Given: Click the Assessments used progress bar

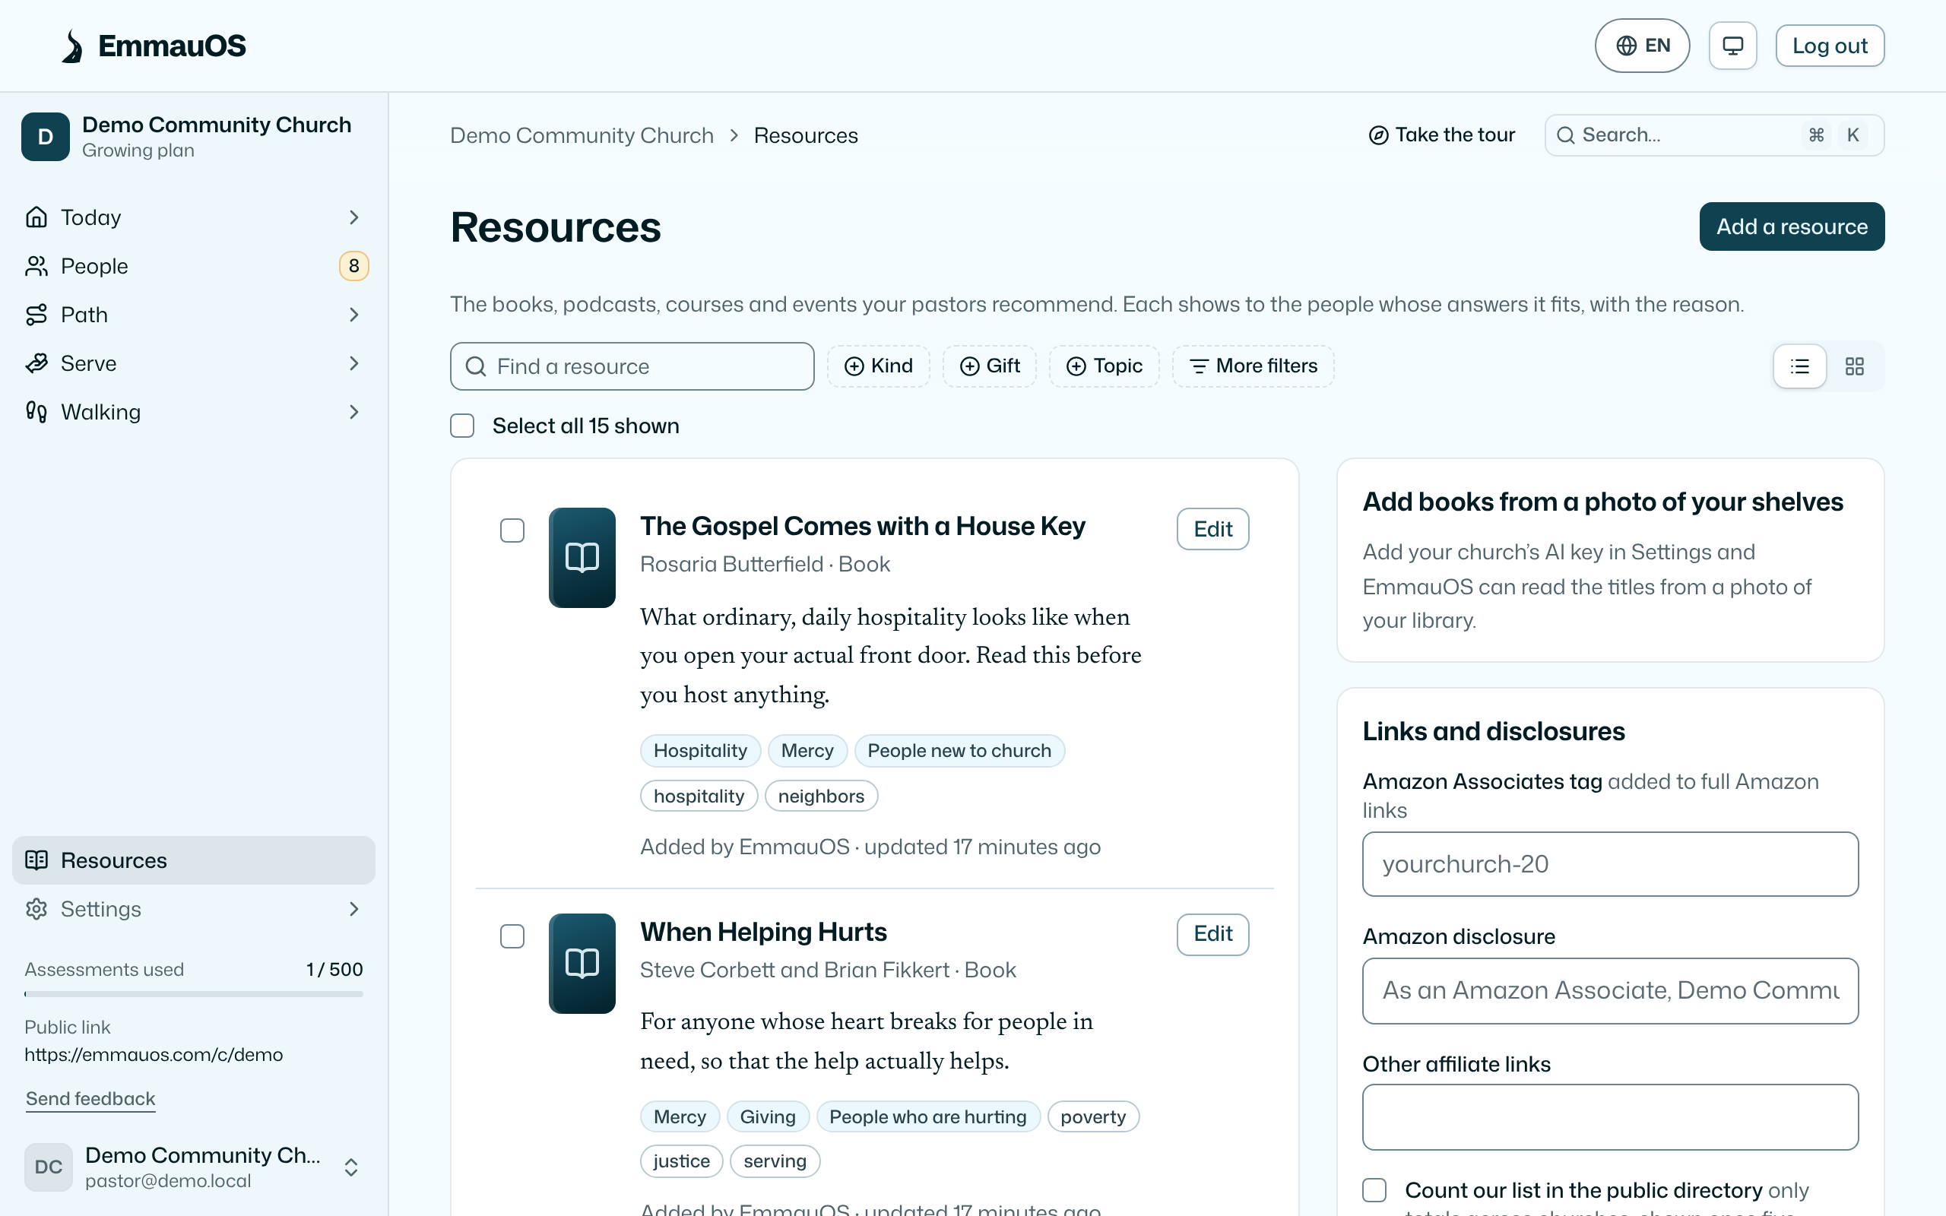Looking at the screenshot, I should [193, 994].
